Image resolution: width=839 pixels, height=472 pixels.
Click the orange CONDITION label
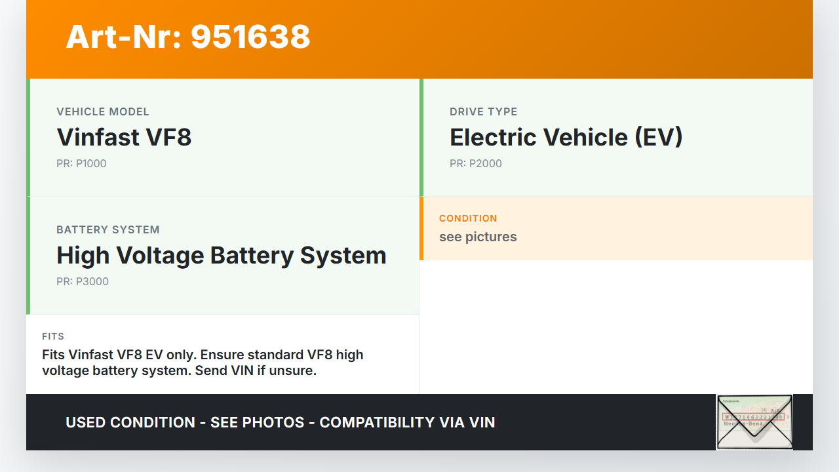(468, 218)
